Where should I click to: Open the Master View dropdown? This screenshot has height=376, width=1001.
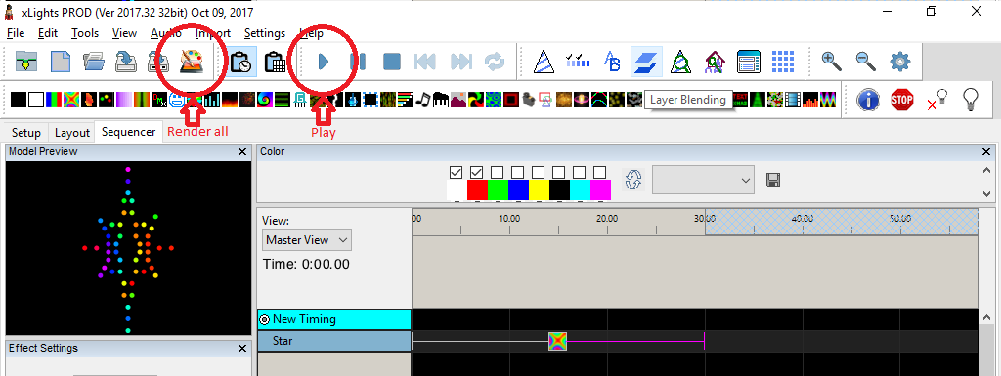(x=306, y=240)
